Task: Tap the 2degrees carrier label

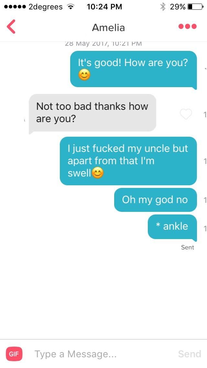Action: (x=46, y=7)
